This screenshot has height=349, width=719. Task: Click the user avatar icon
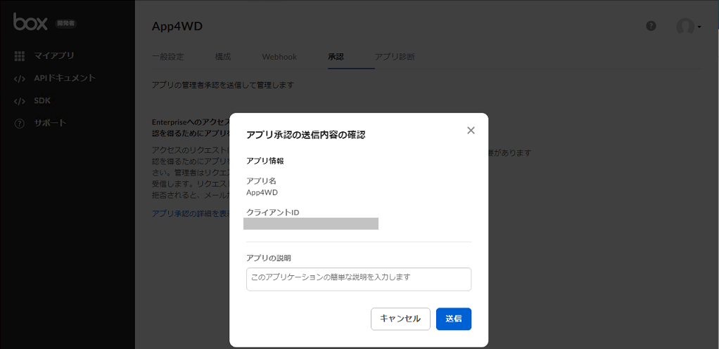pos(685,27)
